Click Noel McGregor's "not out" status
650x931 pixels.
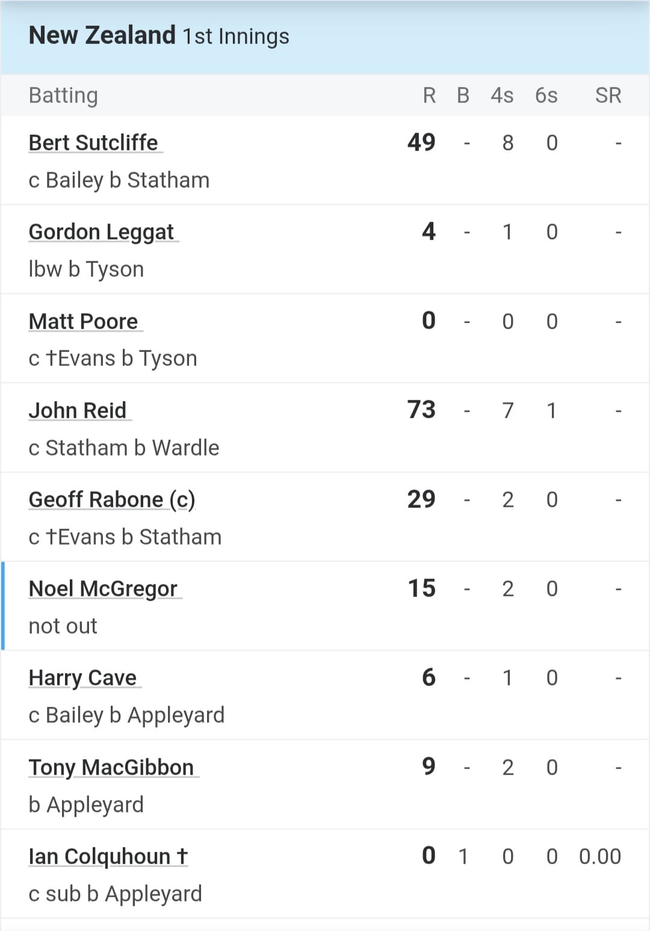(x=63, y=626)
